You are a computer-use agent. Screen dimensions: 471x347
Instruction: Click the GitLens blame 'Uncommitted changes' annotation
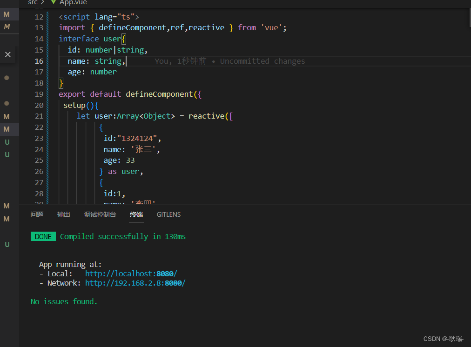pyautogui.click(x=262, y=61)
